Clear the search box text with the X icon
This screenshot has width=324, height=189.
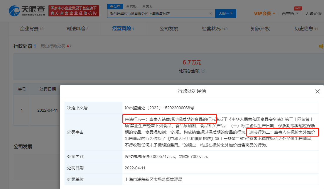tap(210, 13)
